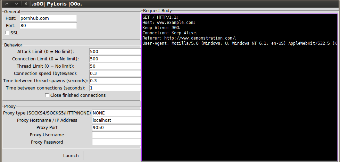
Task: Close the PyLoris window with the X
Action: point(26,4)
